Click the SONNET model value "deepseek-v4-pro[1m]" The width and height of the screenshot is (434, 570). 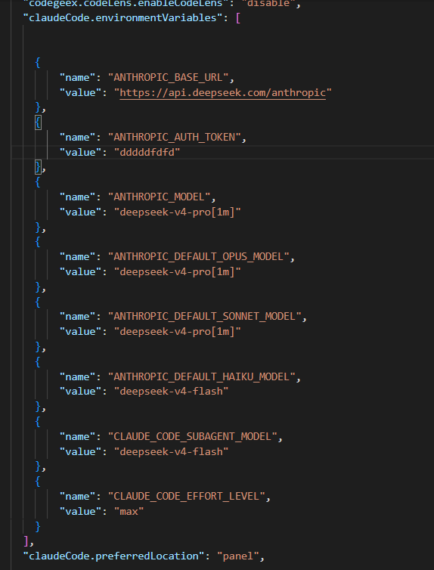pos(178,331)
